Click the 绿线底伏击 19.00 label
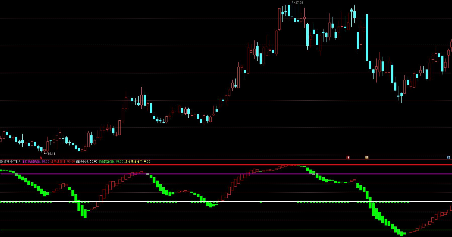Image resolution: width=452 pixels, height=237 pixels. pyautogui.click(x=111, y=162)
